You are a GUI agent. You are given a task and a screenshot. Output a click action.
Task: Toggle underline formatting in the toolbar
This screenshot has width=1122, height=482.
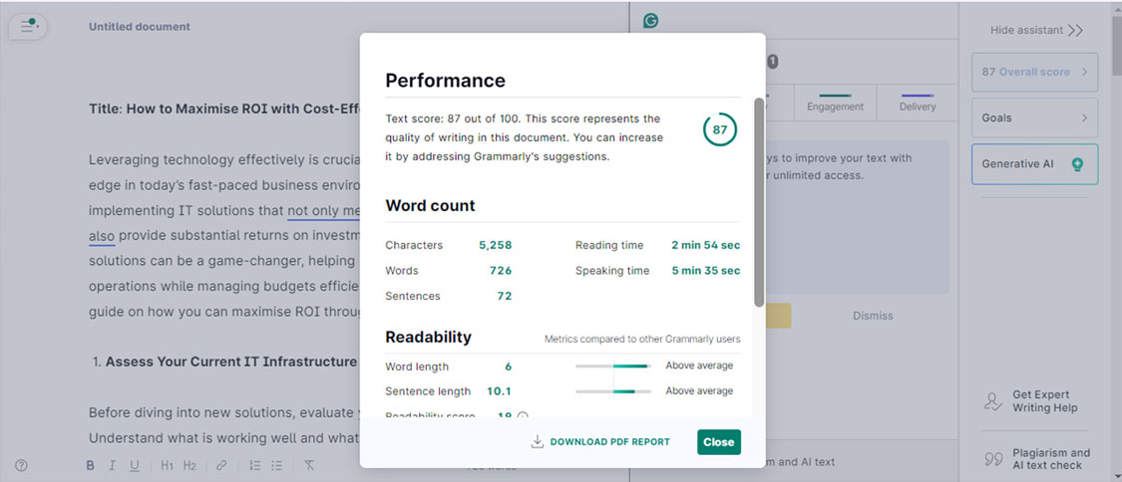(x=134, y=465)
